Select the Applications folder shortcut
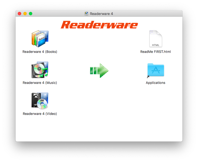The height and width of the screenshot is (162, 198). tap(155, 70)
